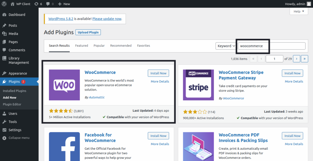Install WooCommerce Stripe Payment Gateway
The image size is (313, 161).
click(x=293, y=73)
